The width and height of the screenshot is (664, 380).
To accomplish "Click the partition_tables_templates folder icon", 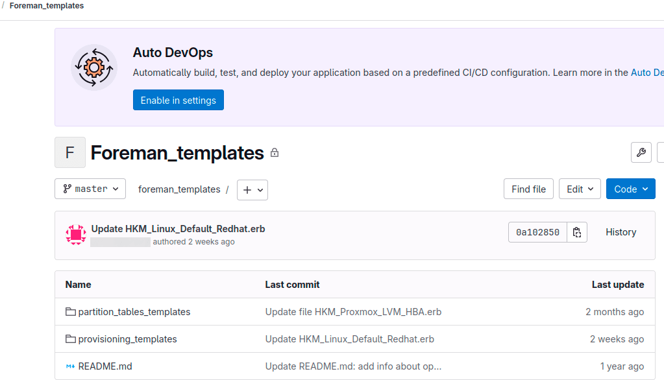I will point(71,312).
